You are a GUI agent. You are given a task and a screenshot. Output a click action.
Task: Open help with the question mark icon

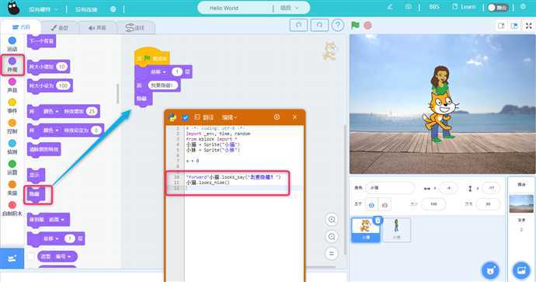[x=338, y=26]
